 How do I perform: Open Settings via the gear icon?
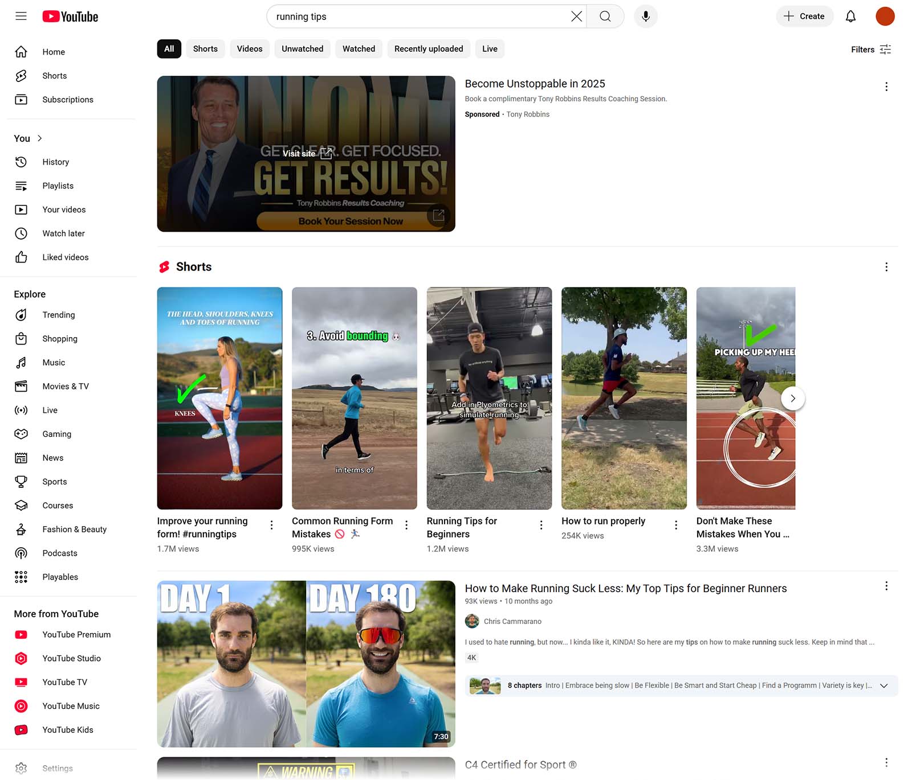point(21,768)
